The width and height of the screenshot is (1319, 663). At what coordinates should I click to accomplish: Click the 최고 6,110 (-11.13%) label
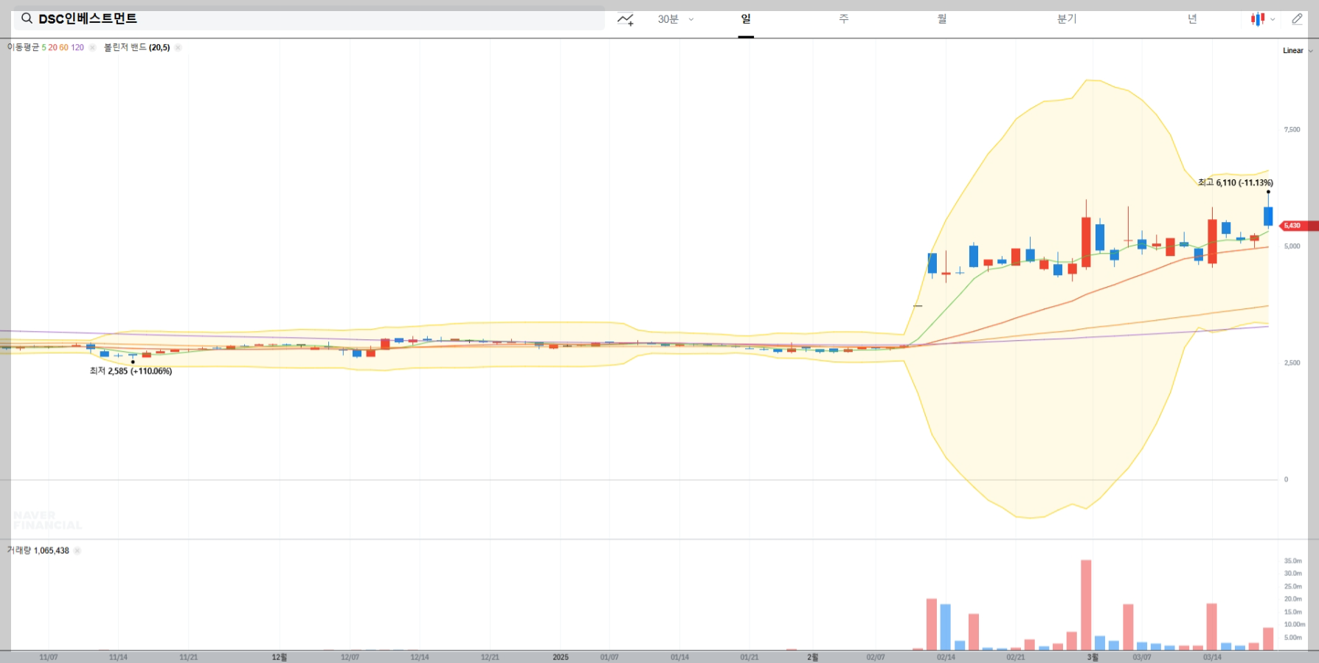tap(1236, 182)
